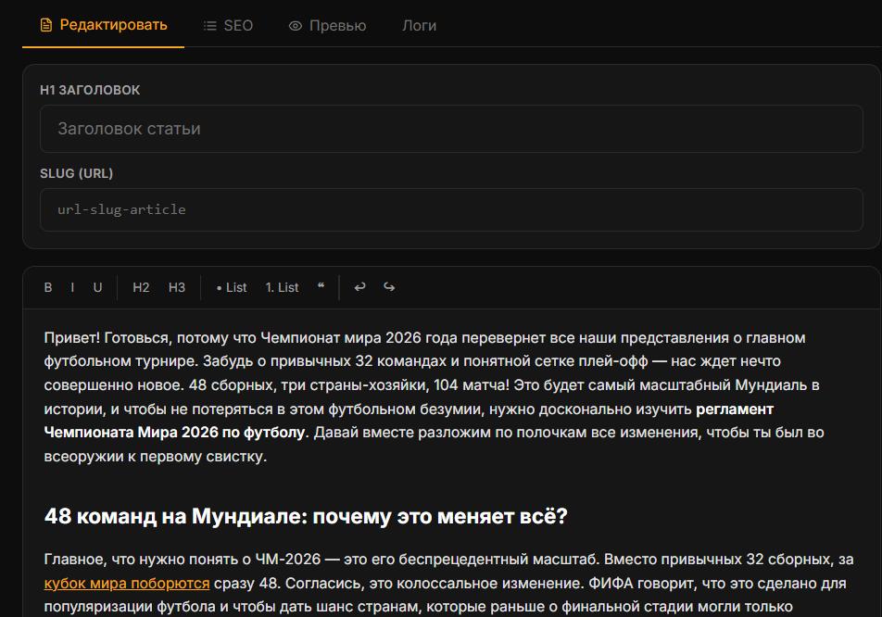Click the redo arrow icon
This screenshot has height=617, width=882.
point(389,287)
